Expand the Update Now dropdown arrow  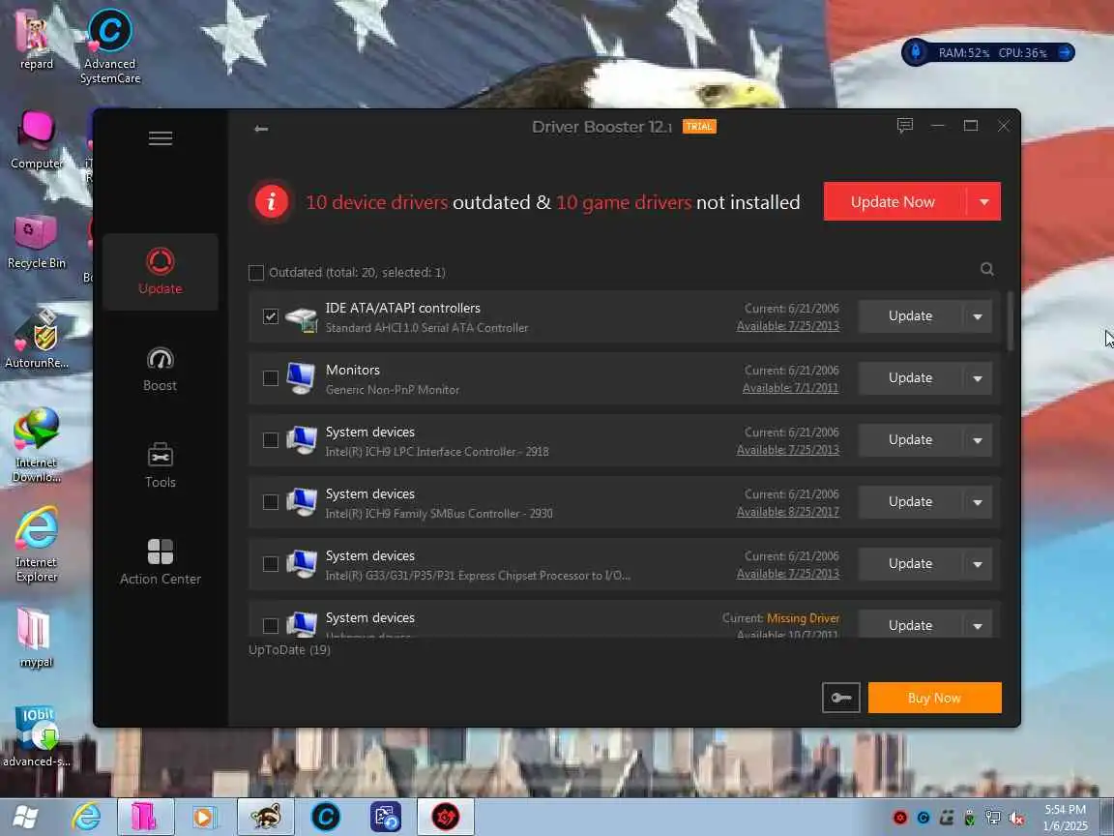coord(984,202)
